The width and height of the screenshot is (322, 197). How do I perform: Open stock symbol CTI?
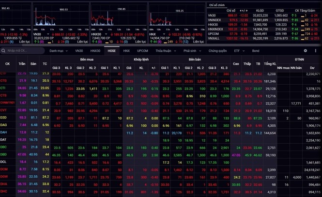3,88
